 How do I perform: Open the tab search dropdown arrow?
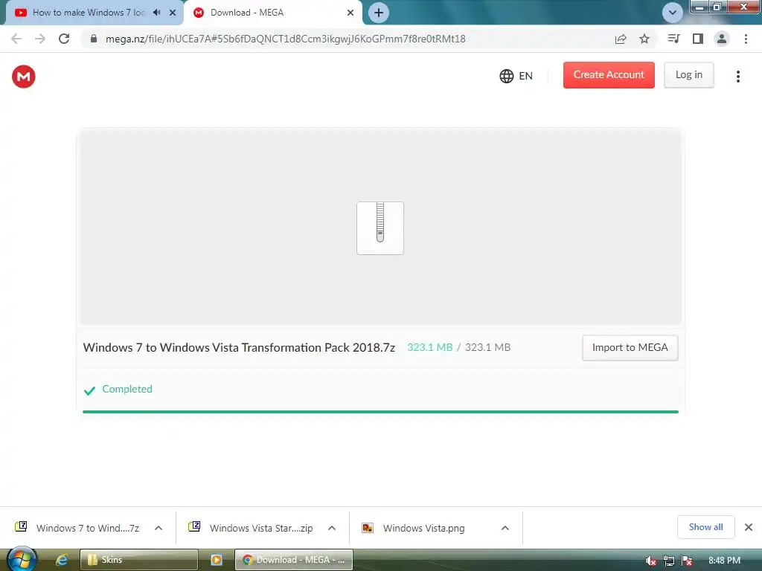(672, 13)
